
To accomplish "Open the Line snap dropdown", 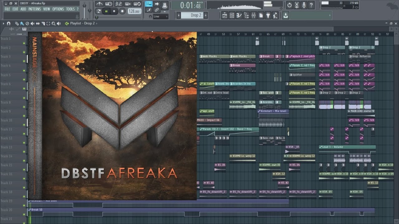I will 161,16.
